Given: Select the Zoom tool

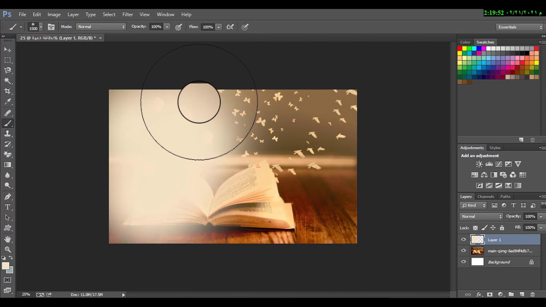Looking at the screenshot, I should pyautogui.click(x=8, y=249).
